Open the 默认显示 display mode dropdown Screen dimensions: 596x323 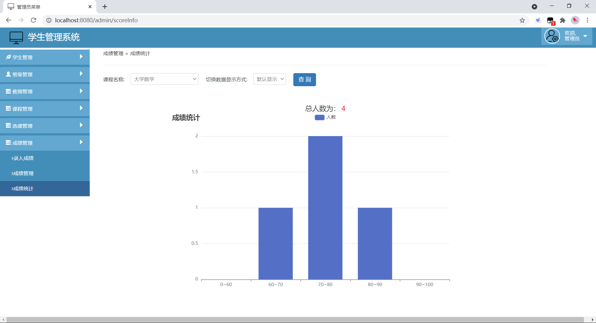pos(269,79)
